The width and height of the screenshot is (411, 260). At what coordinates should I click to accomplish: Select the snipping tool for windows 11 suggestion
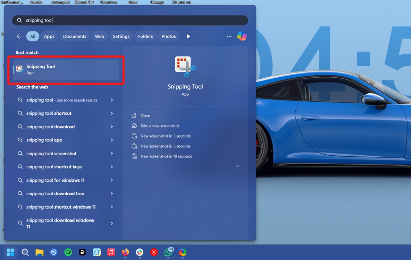pyautogui.click(x=56, y=180)
